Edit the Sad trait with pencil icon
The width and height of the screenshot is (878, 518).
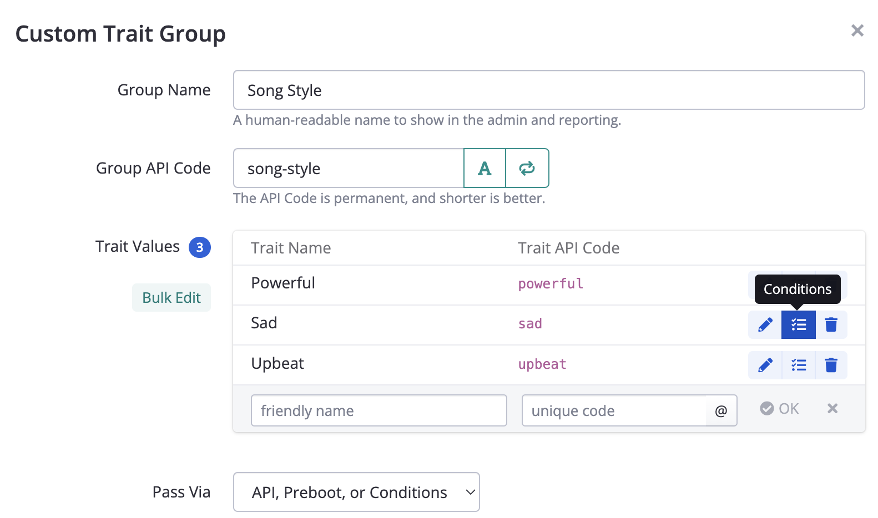(765, 324)
